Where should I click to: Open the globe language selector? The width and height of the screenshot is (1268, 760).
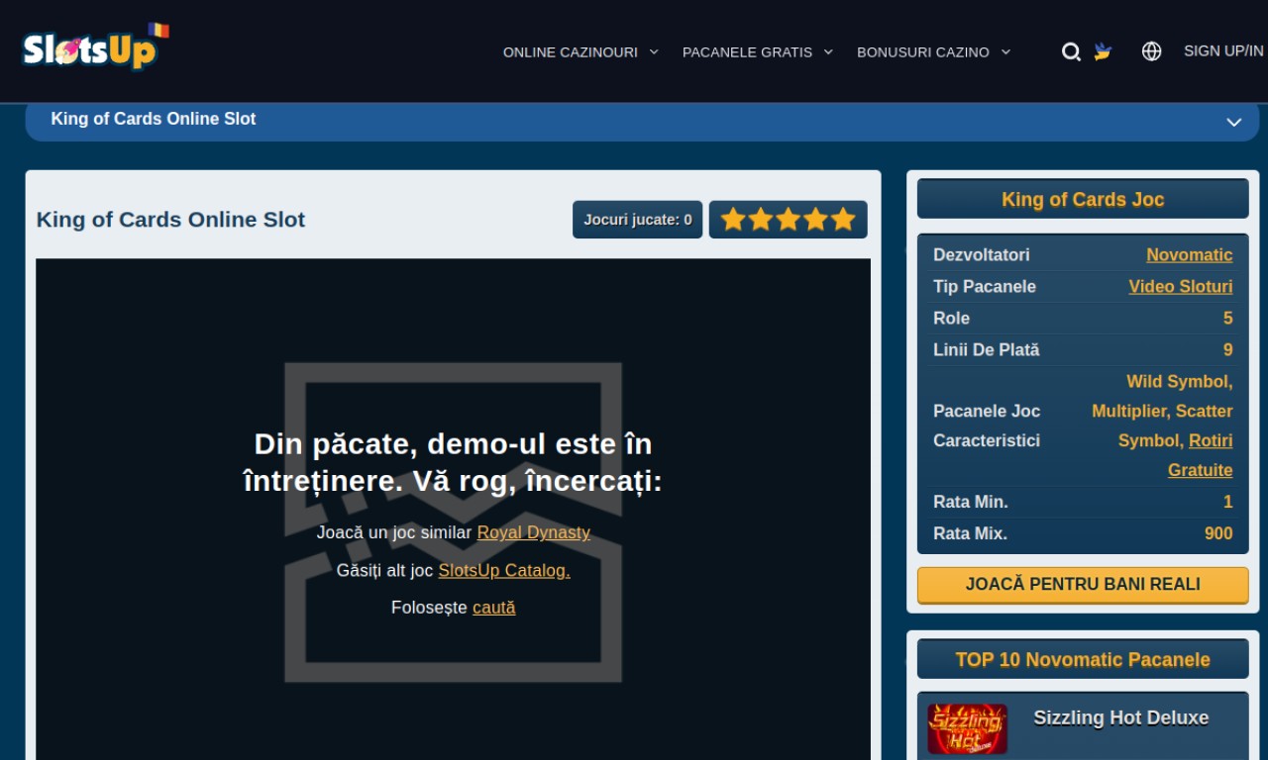[1151, 51]
